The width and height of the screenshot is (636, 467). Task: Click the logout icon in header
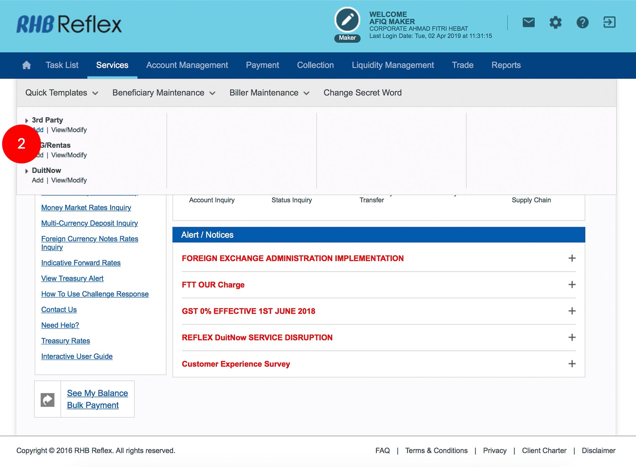609,23
